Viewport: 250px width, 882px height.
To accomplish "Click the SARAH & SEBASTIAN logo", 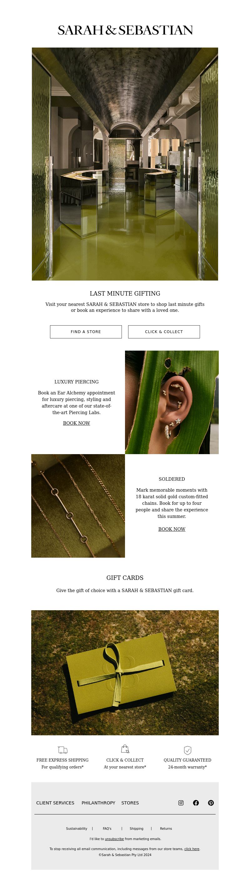I will (x=125, y=30).
